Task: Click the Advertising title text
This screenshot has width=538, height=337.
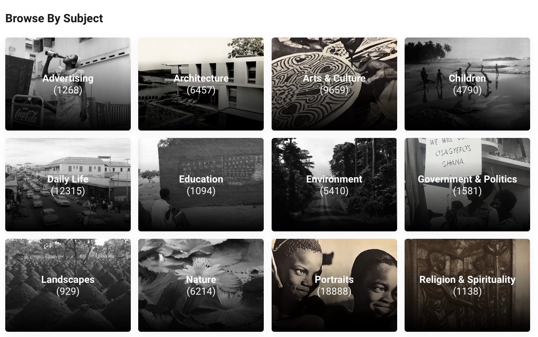Action: [68, 79]
